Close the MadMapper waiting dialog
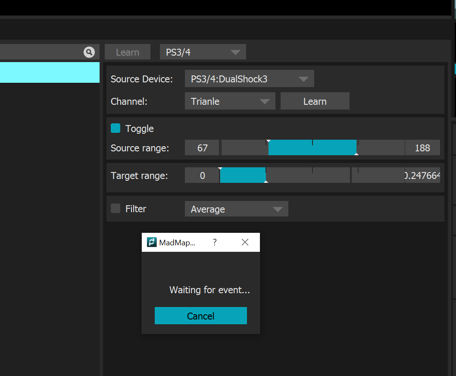456x376 pixels. point(245,242)
